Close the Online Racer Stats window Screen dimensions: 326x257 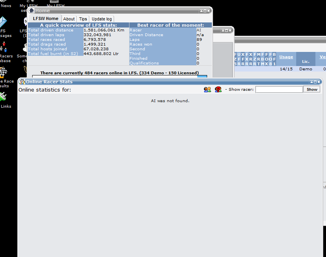pyautogui.click(x=319, y=82)
